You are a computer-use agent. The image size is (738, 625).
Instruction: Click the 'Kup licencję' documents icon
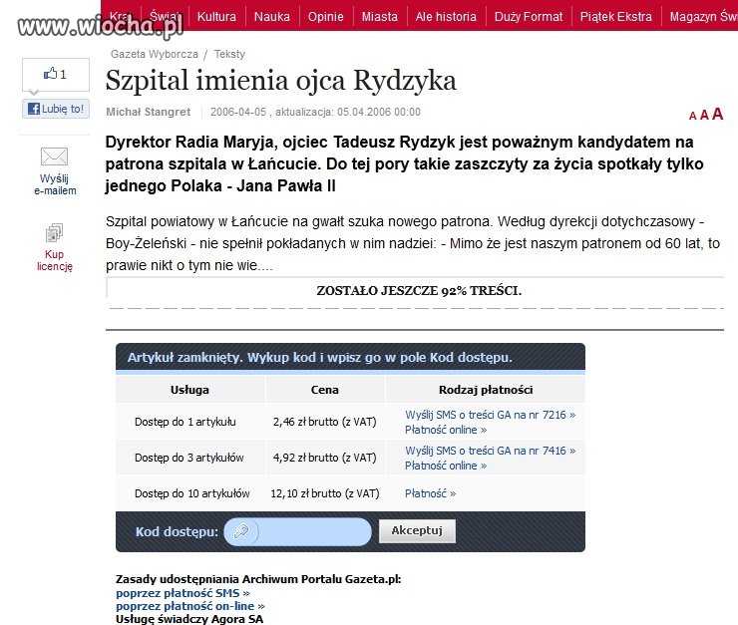(54, 233)
